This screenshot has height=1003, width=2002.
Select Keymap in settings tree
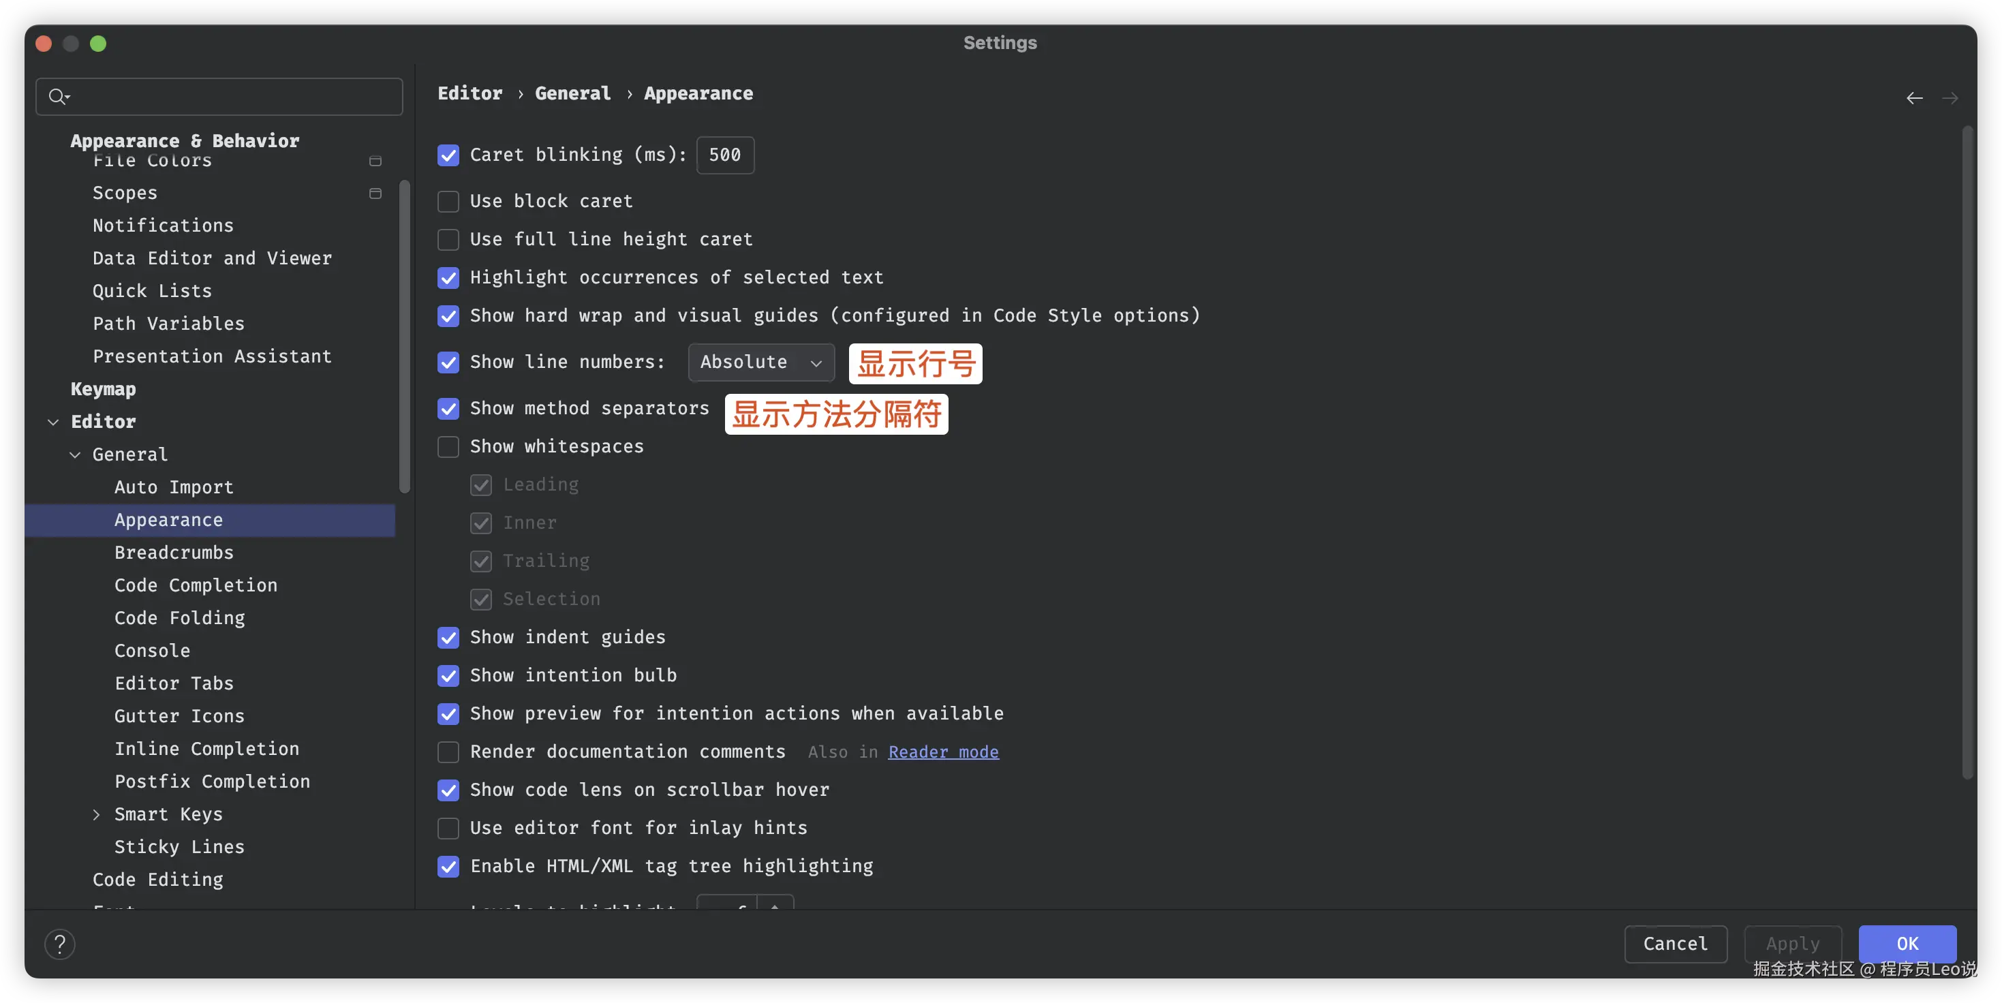click(103, 388)
